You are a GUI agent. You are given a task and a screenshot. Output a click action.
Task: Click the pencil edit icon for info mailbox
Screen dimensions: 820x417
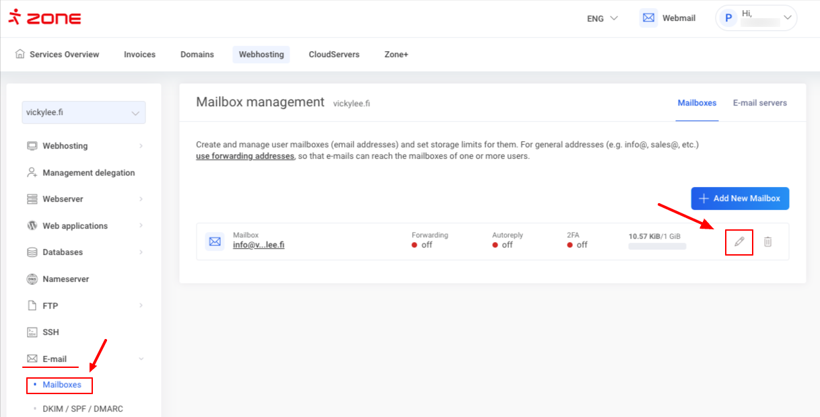(x=739, y=241)
